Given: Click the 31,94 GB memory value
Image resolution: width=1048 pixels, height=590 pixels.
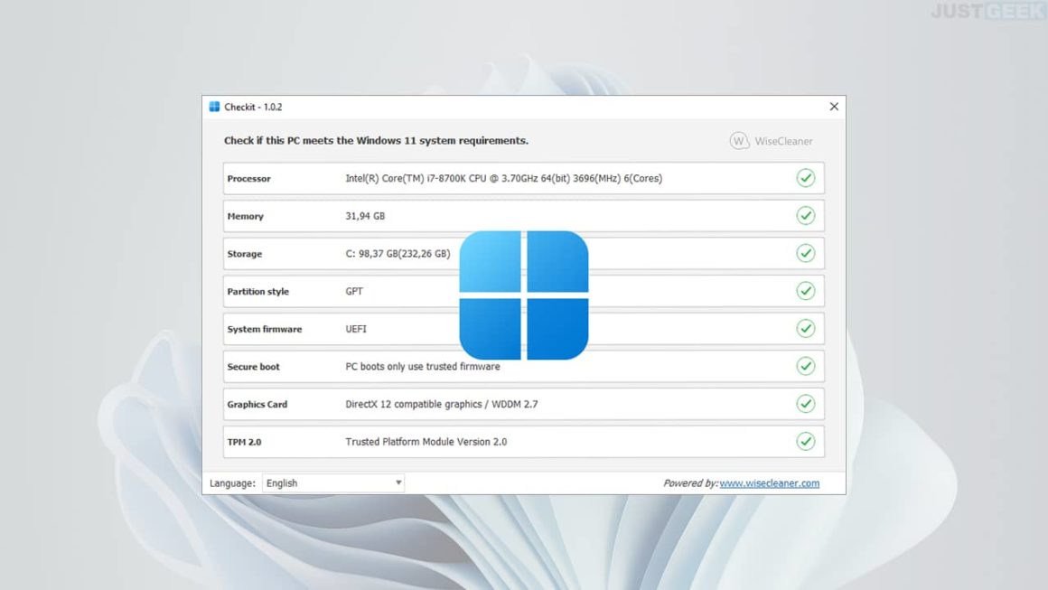Looking at the screenshot, I should click(365, 216).
